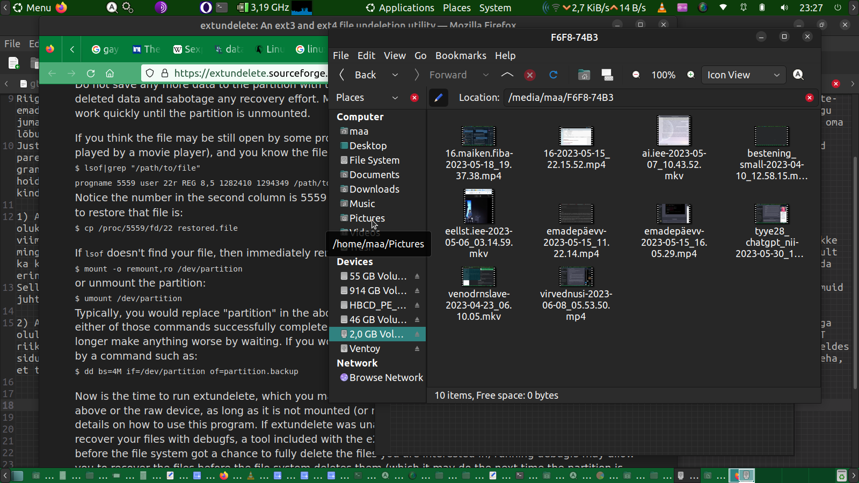Click the 100% zoom level indicator
Viewport: 859px width, 483px height.
(663, 75)
